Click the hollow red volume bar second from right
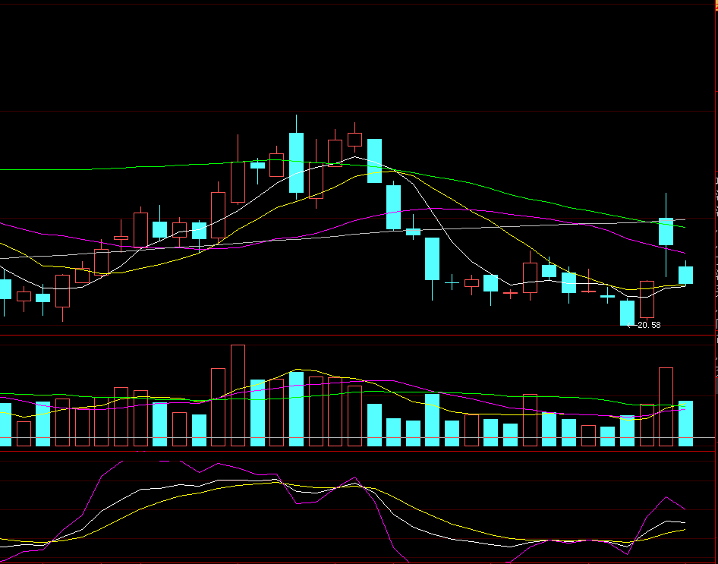The height and width of the screenshot is (564, 718). coord(666,407)
